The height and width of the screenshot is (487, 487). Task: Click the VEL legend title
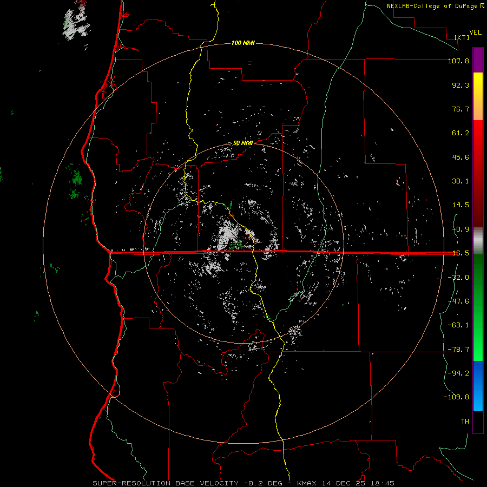click(x=475, y=32)
